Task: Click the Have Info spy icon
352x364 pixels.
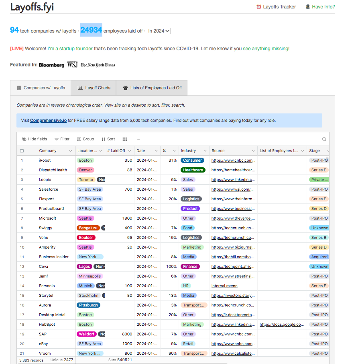Action: [307, 7]
